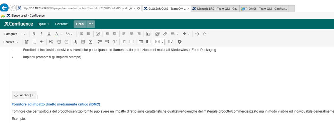Paste the copied table column
334x123 pixels.
[x=91, y=42]
